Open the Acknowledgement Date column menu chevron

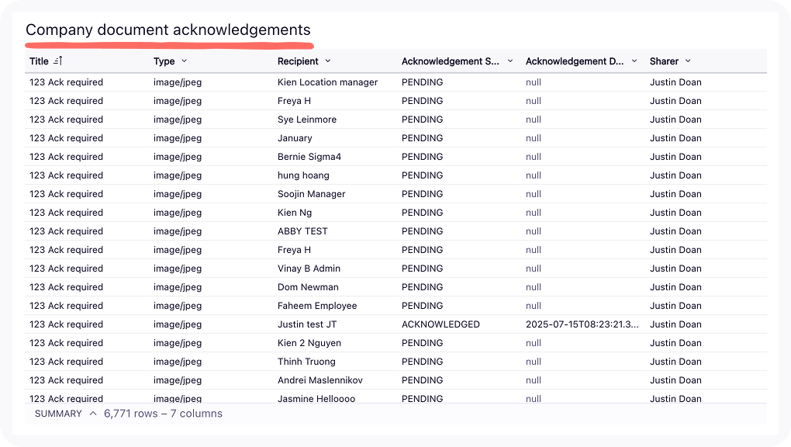click(x=634, y=61)
